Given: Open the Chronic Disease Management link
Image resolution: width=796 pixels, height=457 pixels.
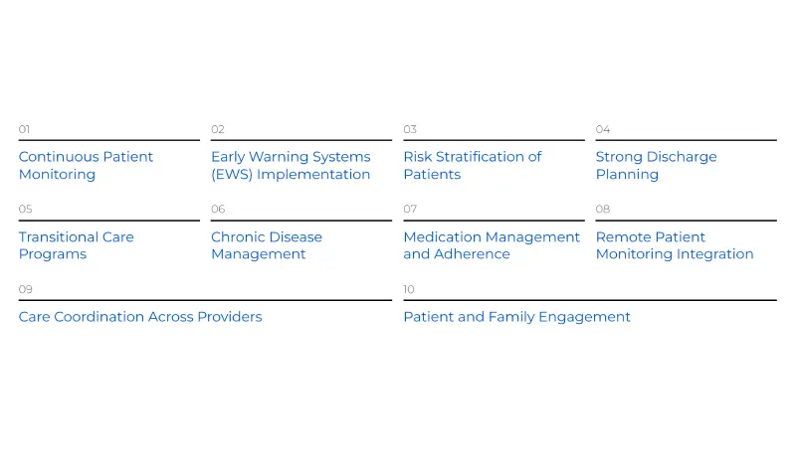Looking at the screenshot, I should click(x=267, y=245).
